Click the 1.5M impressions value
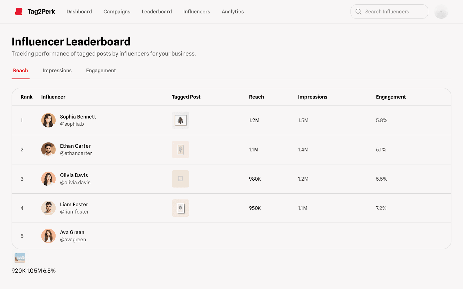The height and width of the screenshot is (289, 463). coord(303,120)
